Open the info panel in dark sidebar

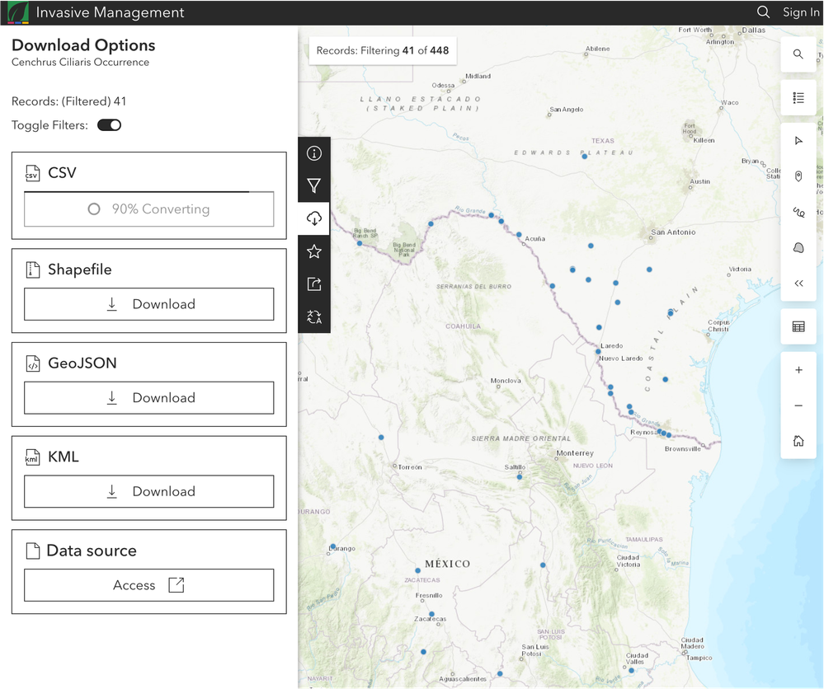pos(313,153)
